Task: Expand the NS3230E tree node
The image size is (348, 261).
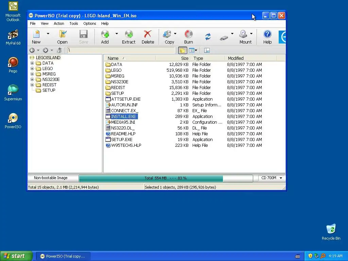Action: (x=32, y=80)
